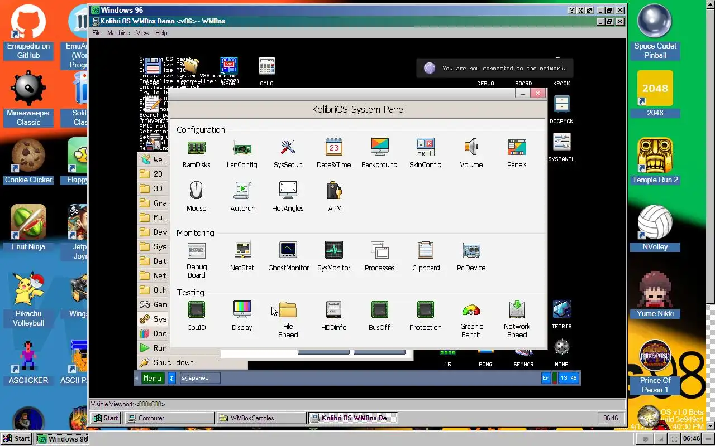Run the File Speed test icon
This screenshot has height=446, width=715.
tap(288, 309)
